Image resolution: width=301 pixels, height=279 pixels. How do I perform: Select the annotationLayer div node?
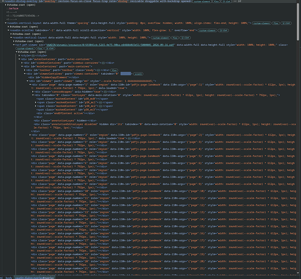click(x=65, y=121)
